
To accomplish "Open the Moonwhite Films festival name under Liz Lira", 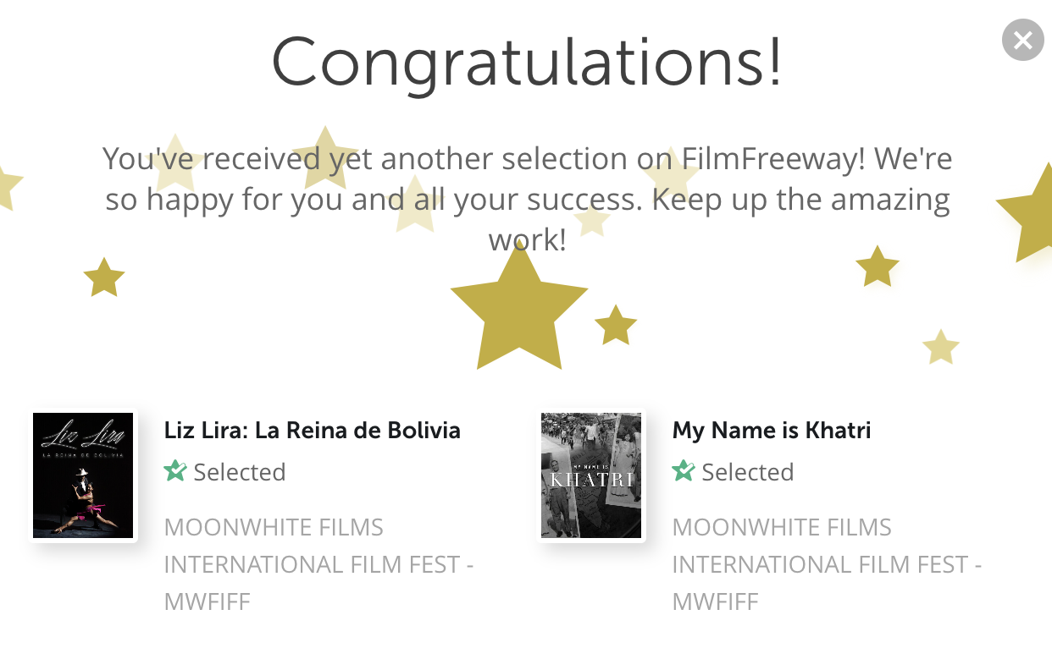I will pyautogui.click(x=318, y=564).
